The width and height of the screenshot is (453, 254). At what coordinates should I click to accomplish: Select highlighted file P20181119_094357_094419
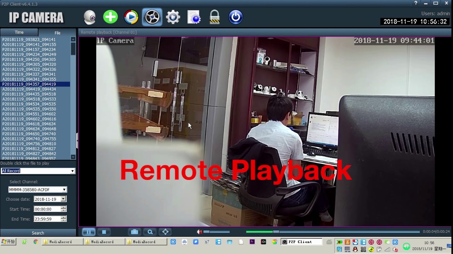pyautogui.click(x=35, y=84)
